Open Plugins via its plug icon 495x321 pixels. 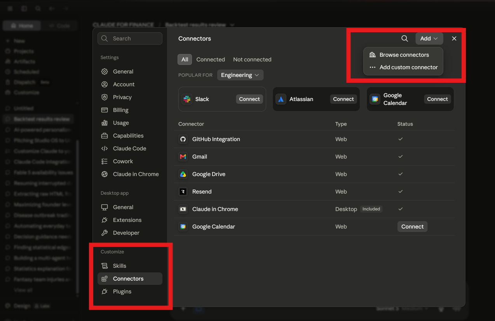(105, 291)
